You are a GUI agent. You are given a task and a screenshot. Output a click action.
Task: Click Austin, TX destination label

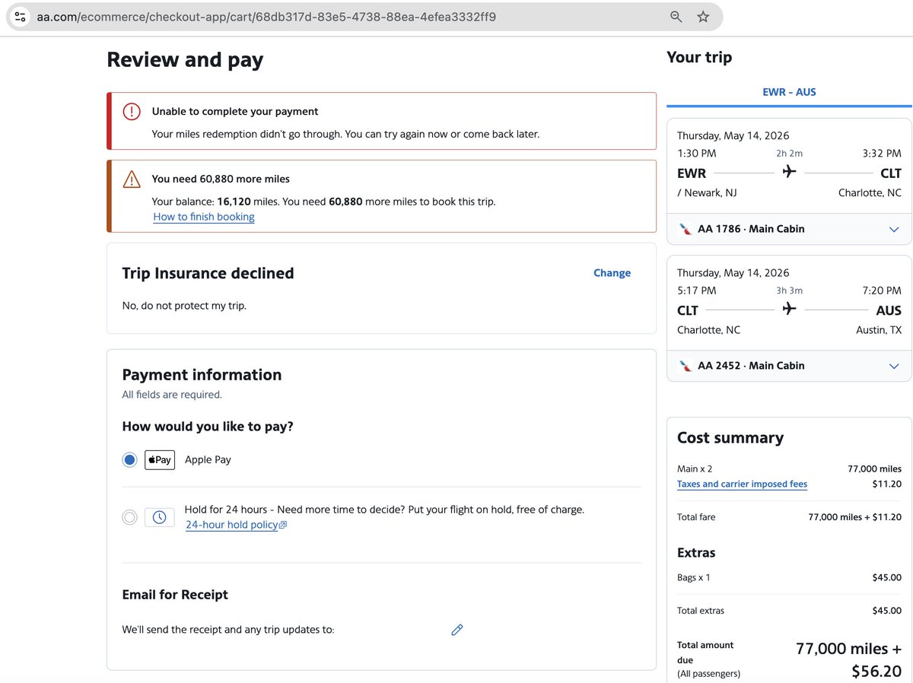(879, 330)
